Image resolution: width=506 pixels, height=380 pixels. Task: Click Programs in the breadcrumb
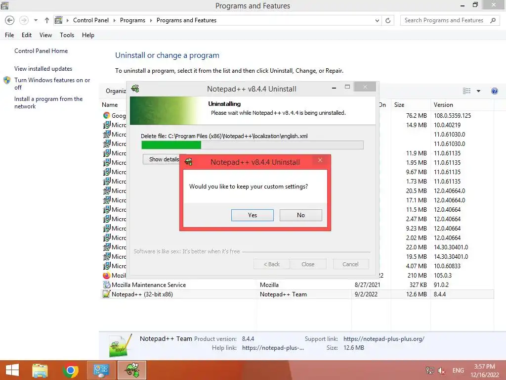(x=132, y=20)
